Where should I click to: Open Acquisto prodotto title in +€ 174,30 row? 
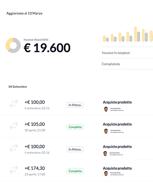(117, 168)
